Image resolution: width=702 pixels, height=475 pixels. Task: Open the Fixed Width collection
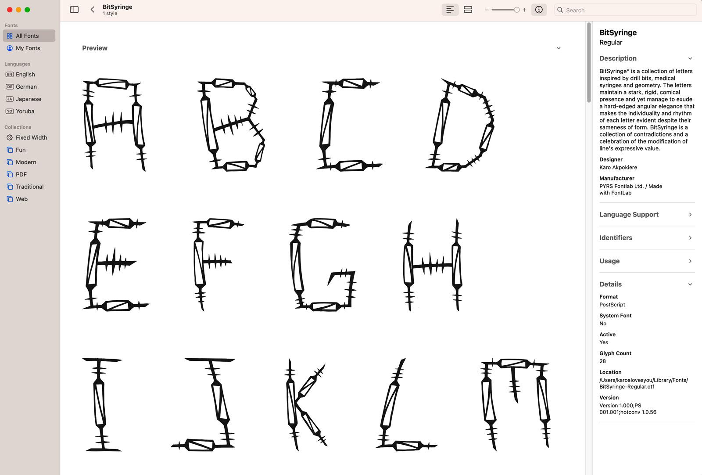(x=29, y=137)
